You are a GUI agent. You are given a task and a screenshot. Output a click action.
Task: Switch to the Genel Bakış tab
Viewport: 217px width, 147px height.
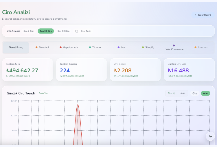[16, 47]
